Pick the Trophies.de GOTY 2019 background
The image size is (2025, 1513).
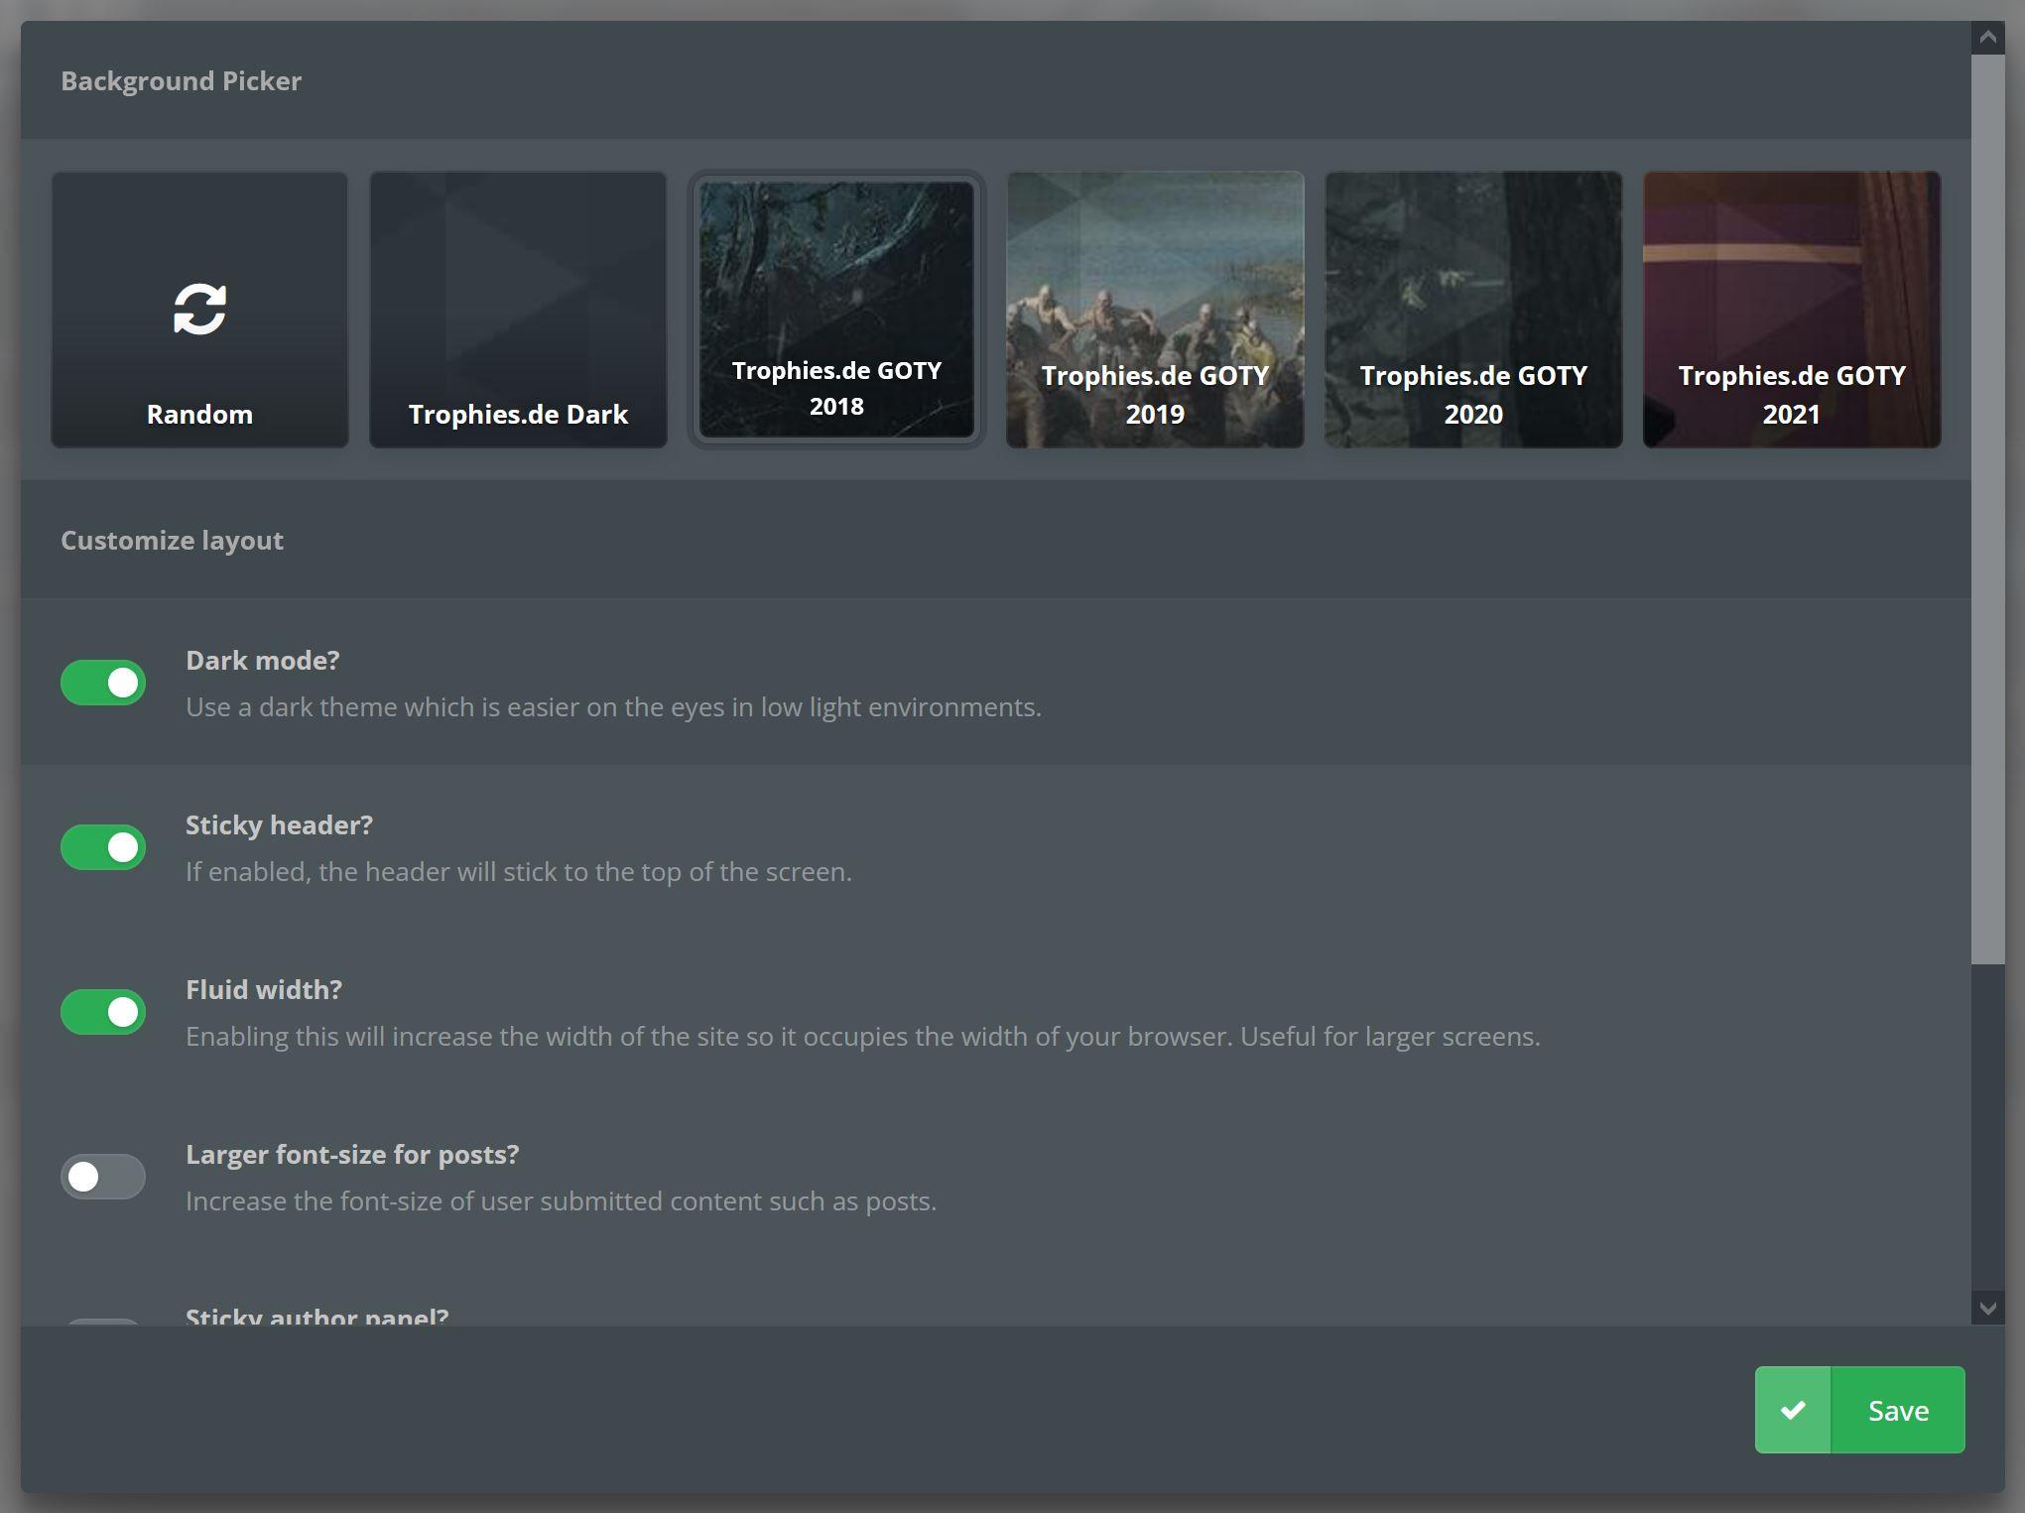(1155, 310)
